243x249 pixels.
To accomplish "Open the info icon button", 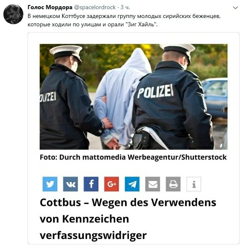I will [x=194, y=184].
